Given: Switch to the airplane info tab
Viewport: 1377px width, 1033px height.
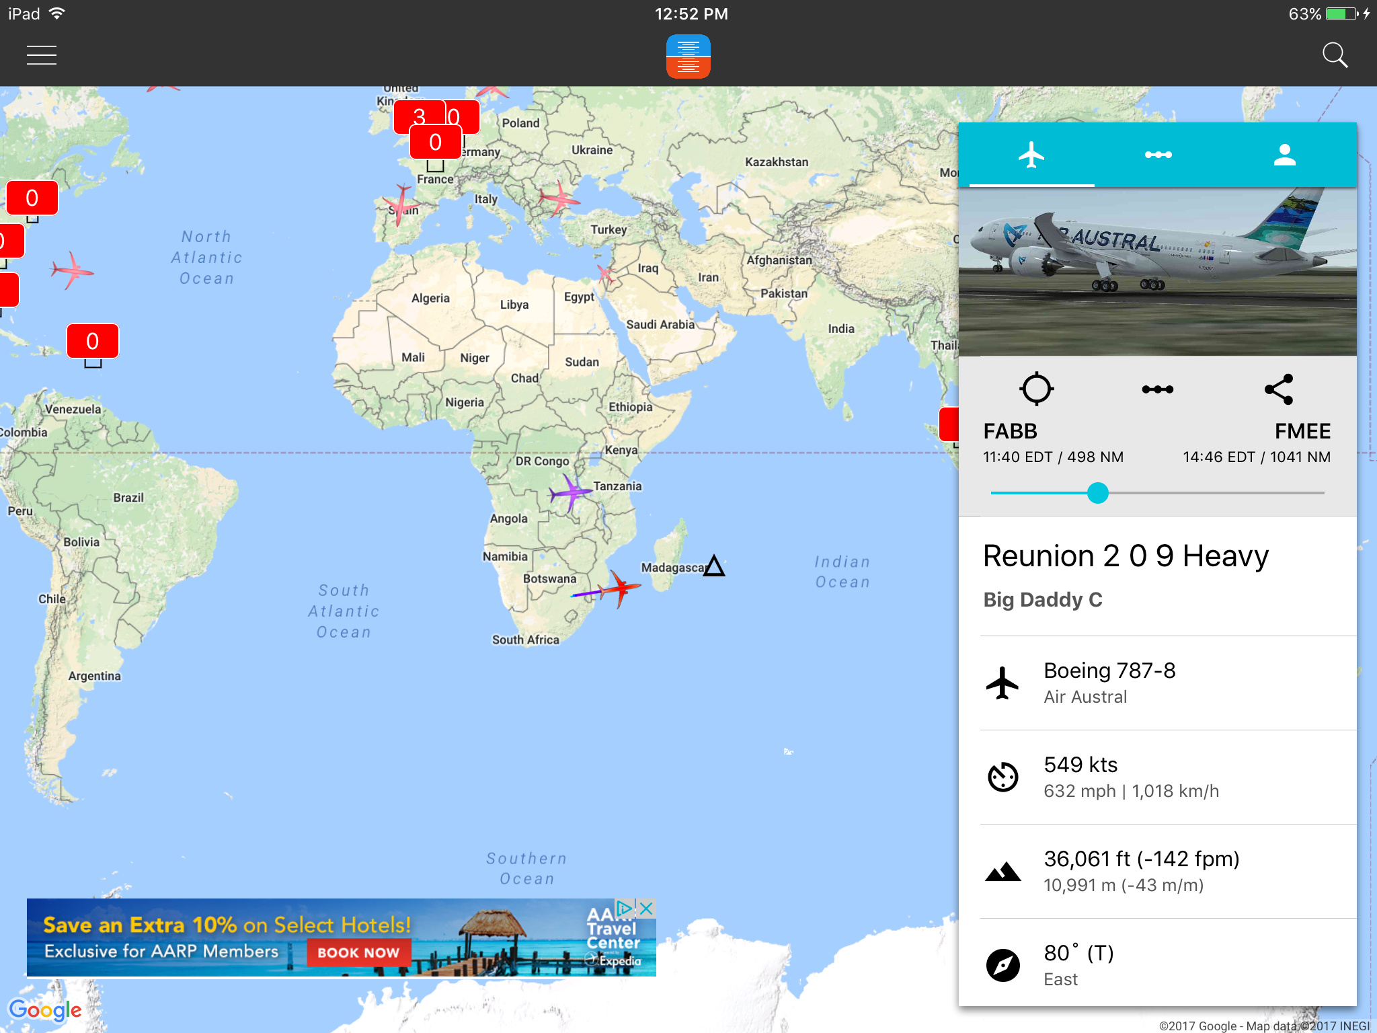Looking at the screenshot, I should coord(1031,155).
